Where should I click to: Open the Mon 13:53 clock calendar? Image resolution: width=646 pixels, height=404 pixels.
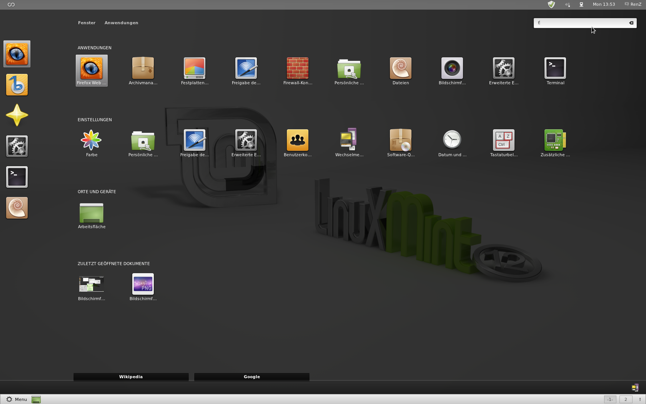pyautogui.click(x=604, y=5)
